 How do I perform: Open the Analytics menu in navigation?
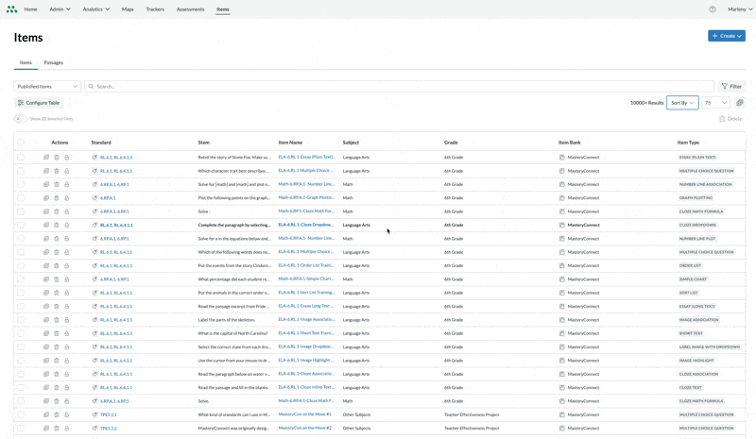(x=95, y=9)
